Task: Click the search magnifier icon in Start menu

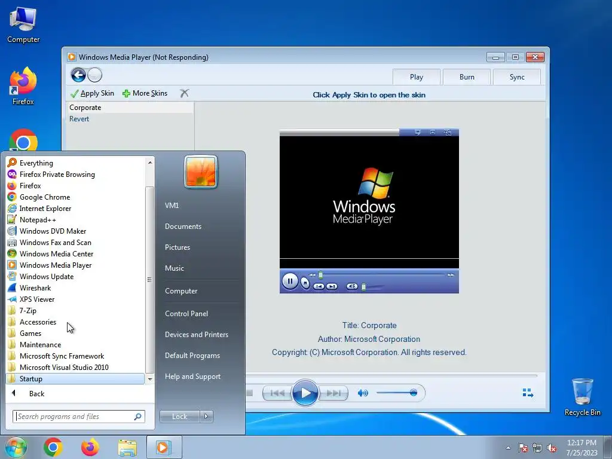Action: pyautogui.click(x=138, y=417)
